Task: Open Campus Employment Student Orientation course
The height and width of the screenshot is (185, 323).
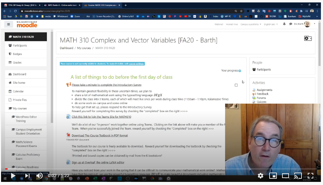Action: [x=26, y=131]
